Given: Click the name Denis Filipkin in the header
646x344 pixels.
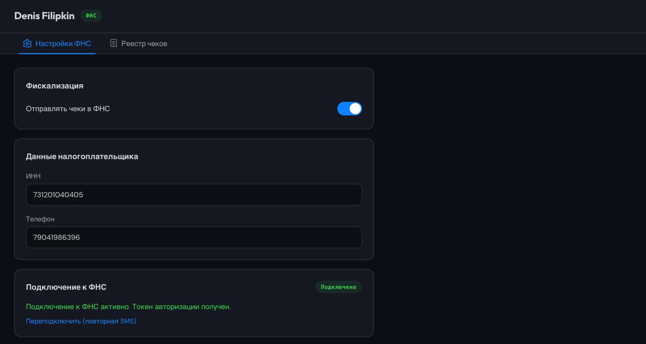Looking at the screenshot, I should coord(44,16).
